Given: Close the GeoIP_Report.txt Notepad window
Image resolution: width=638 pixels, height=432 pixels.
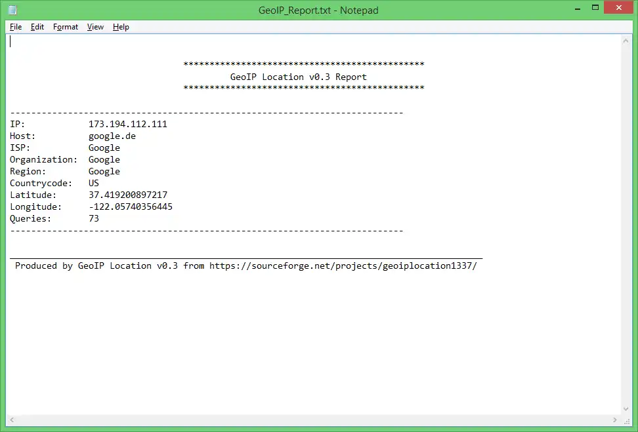Looking at the screenshot, I should (x=619, y=8).
